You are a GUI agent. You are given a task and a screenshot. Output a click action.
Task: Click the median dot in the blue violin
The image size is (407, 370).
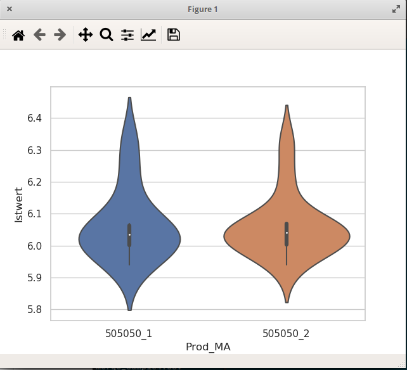[x=129, y=235]
